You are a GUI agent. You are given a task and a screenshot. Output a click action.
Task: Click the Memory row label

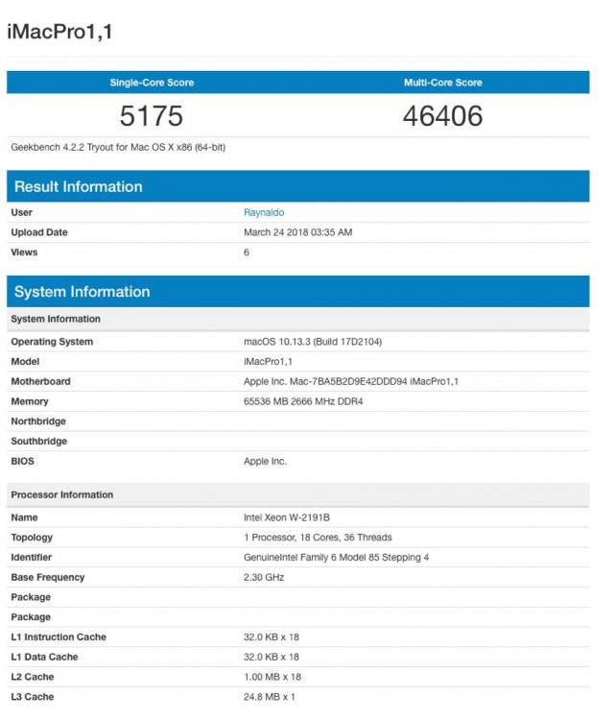pos(30,401)
